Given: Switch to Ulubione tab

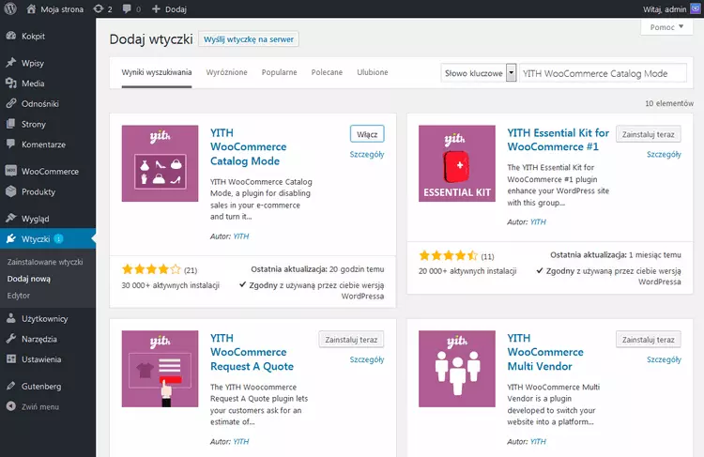Looking at the screenshot, I should point(373,72).
